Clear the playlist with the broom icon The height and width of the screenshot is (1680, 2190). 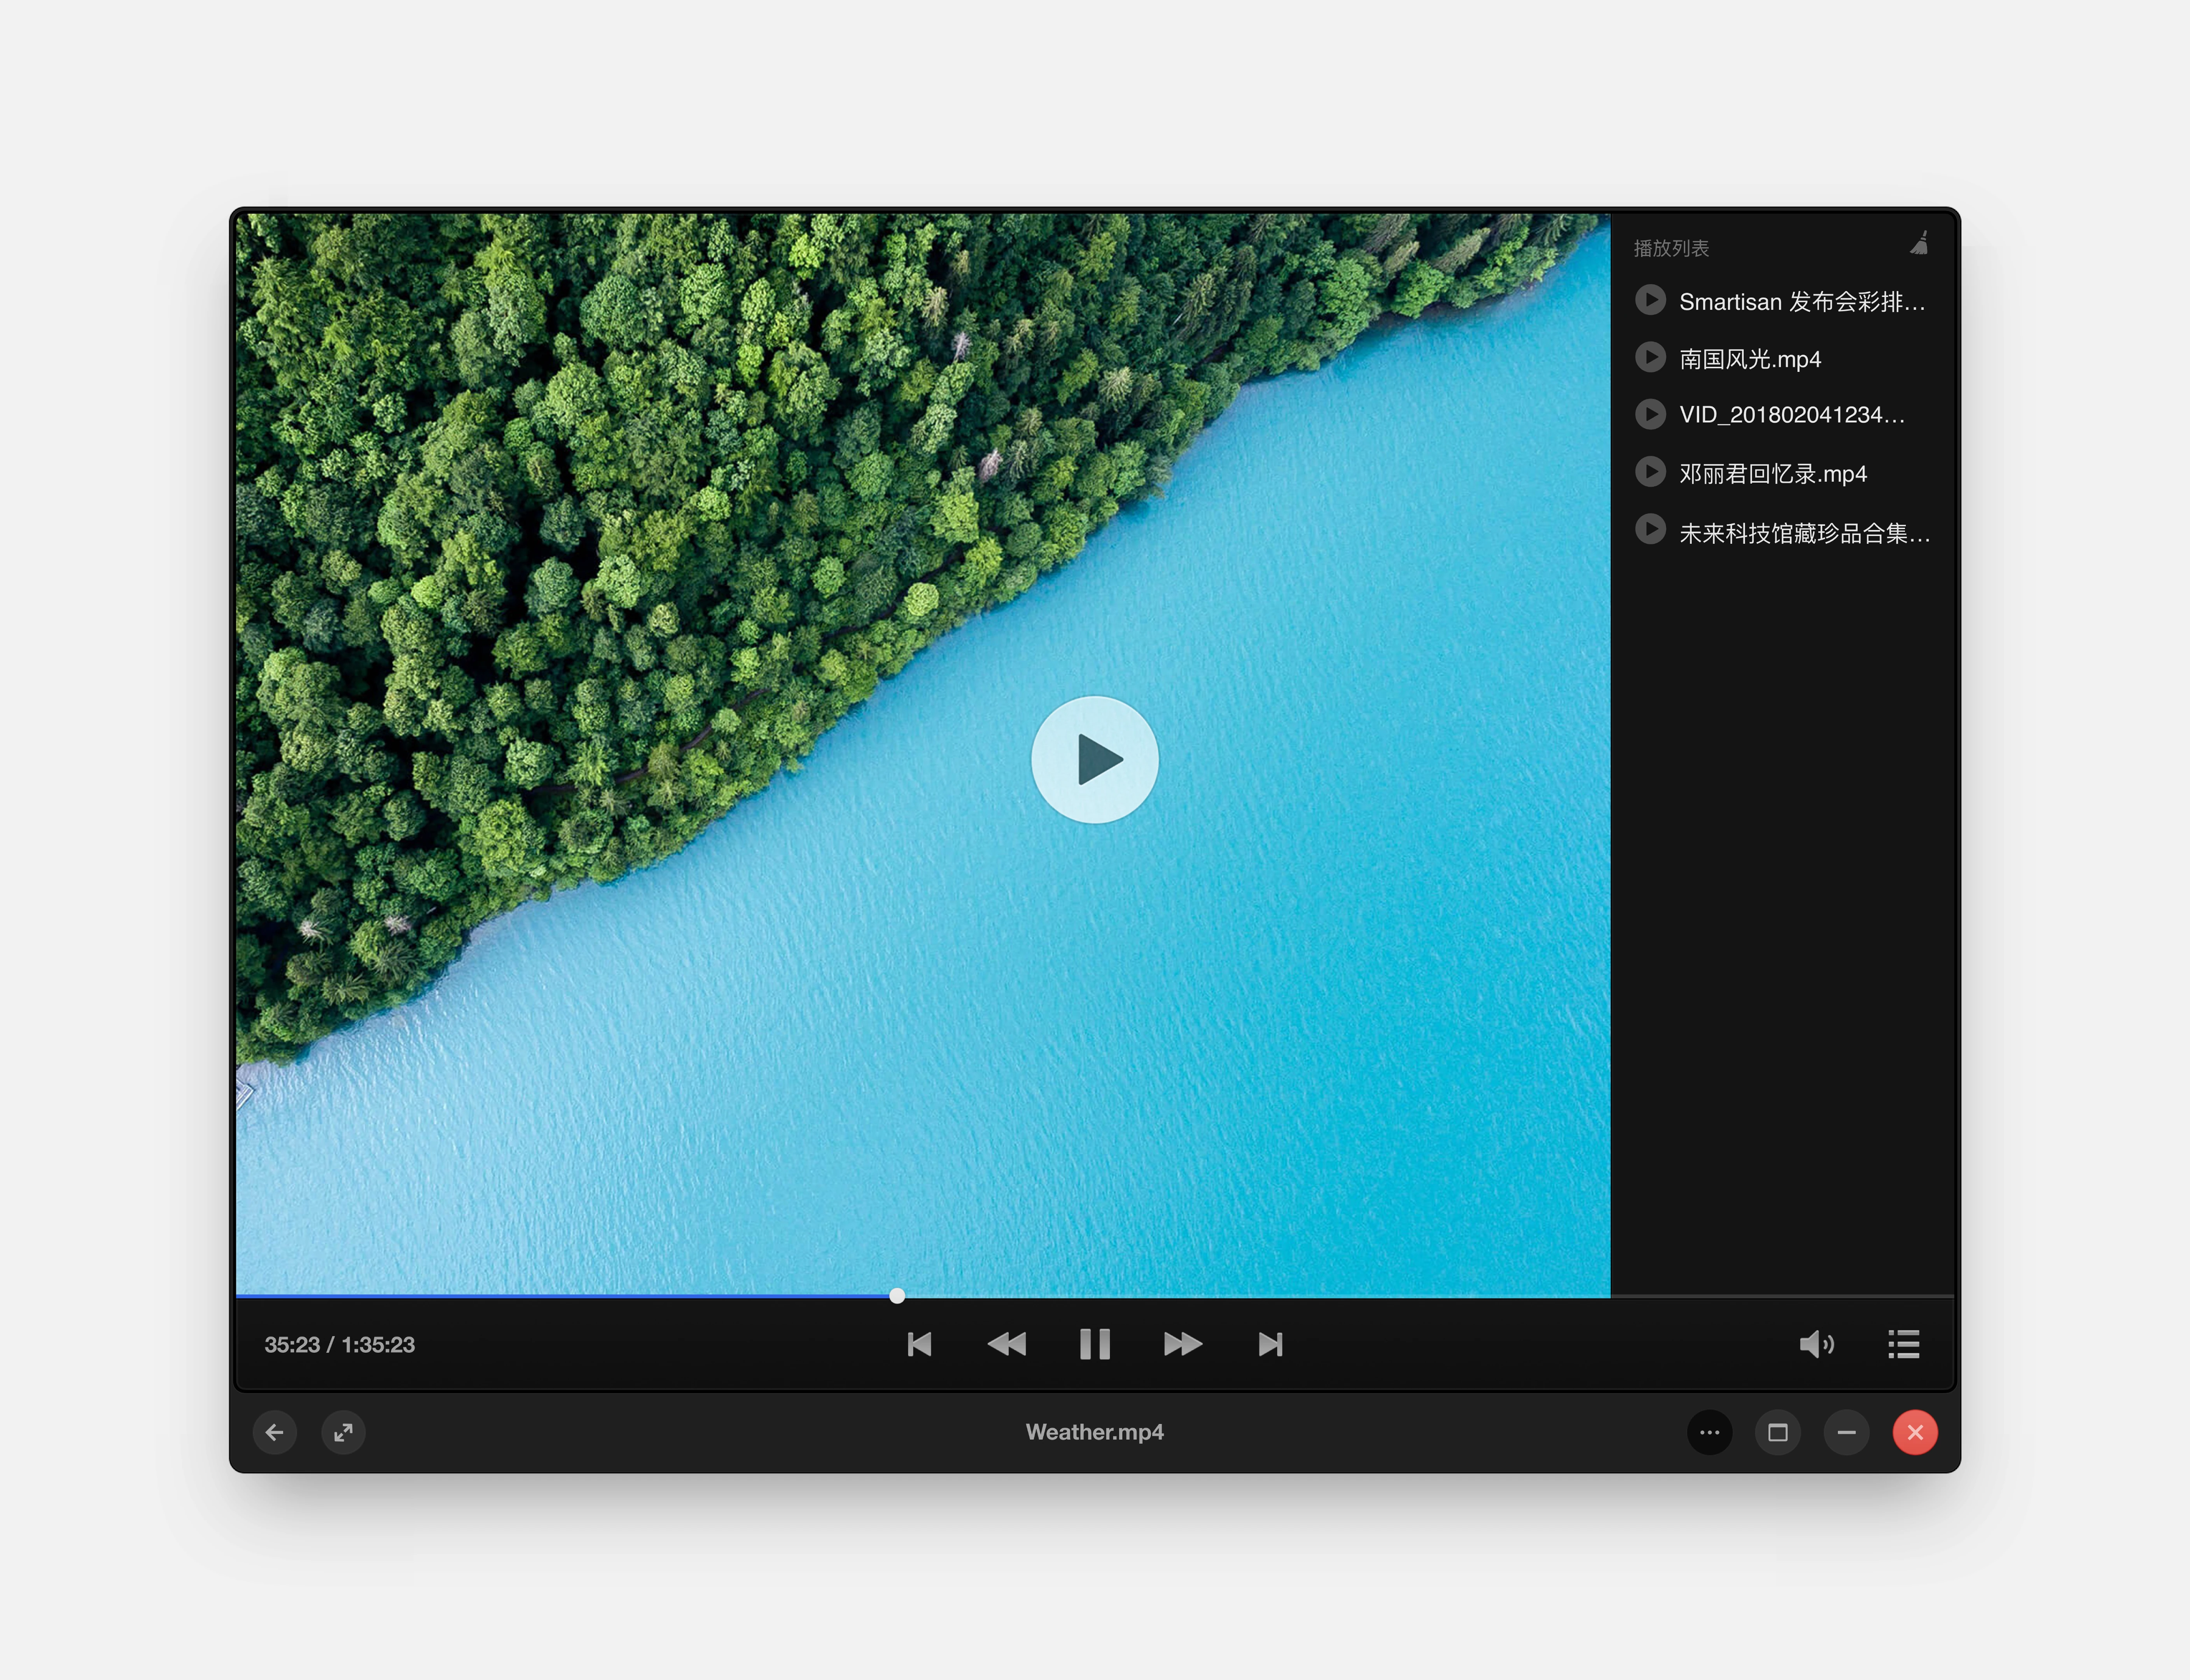point(1918,244)
